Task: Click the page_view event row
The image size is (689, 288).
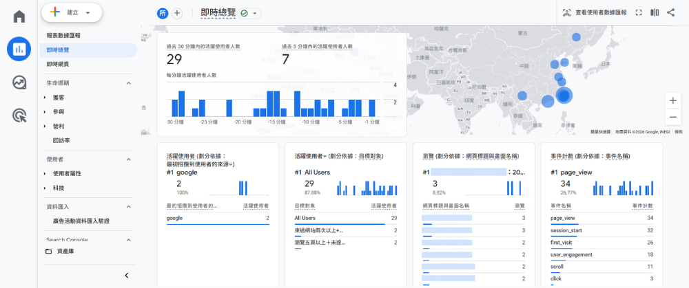Action: click(x=602, y=219)
